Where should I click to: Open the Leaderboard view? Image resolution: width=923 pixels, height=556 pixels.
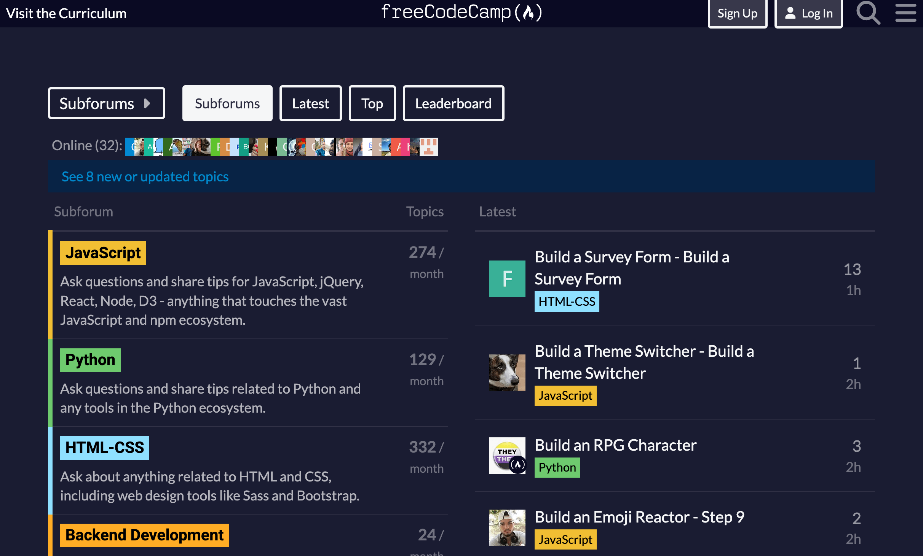(453, 103)
